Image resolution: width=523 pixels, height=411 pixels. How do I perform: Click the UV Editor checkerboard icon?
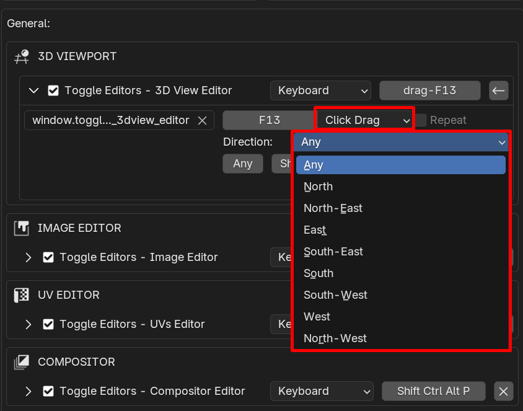click(21, 295)
